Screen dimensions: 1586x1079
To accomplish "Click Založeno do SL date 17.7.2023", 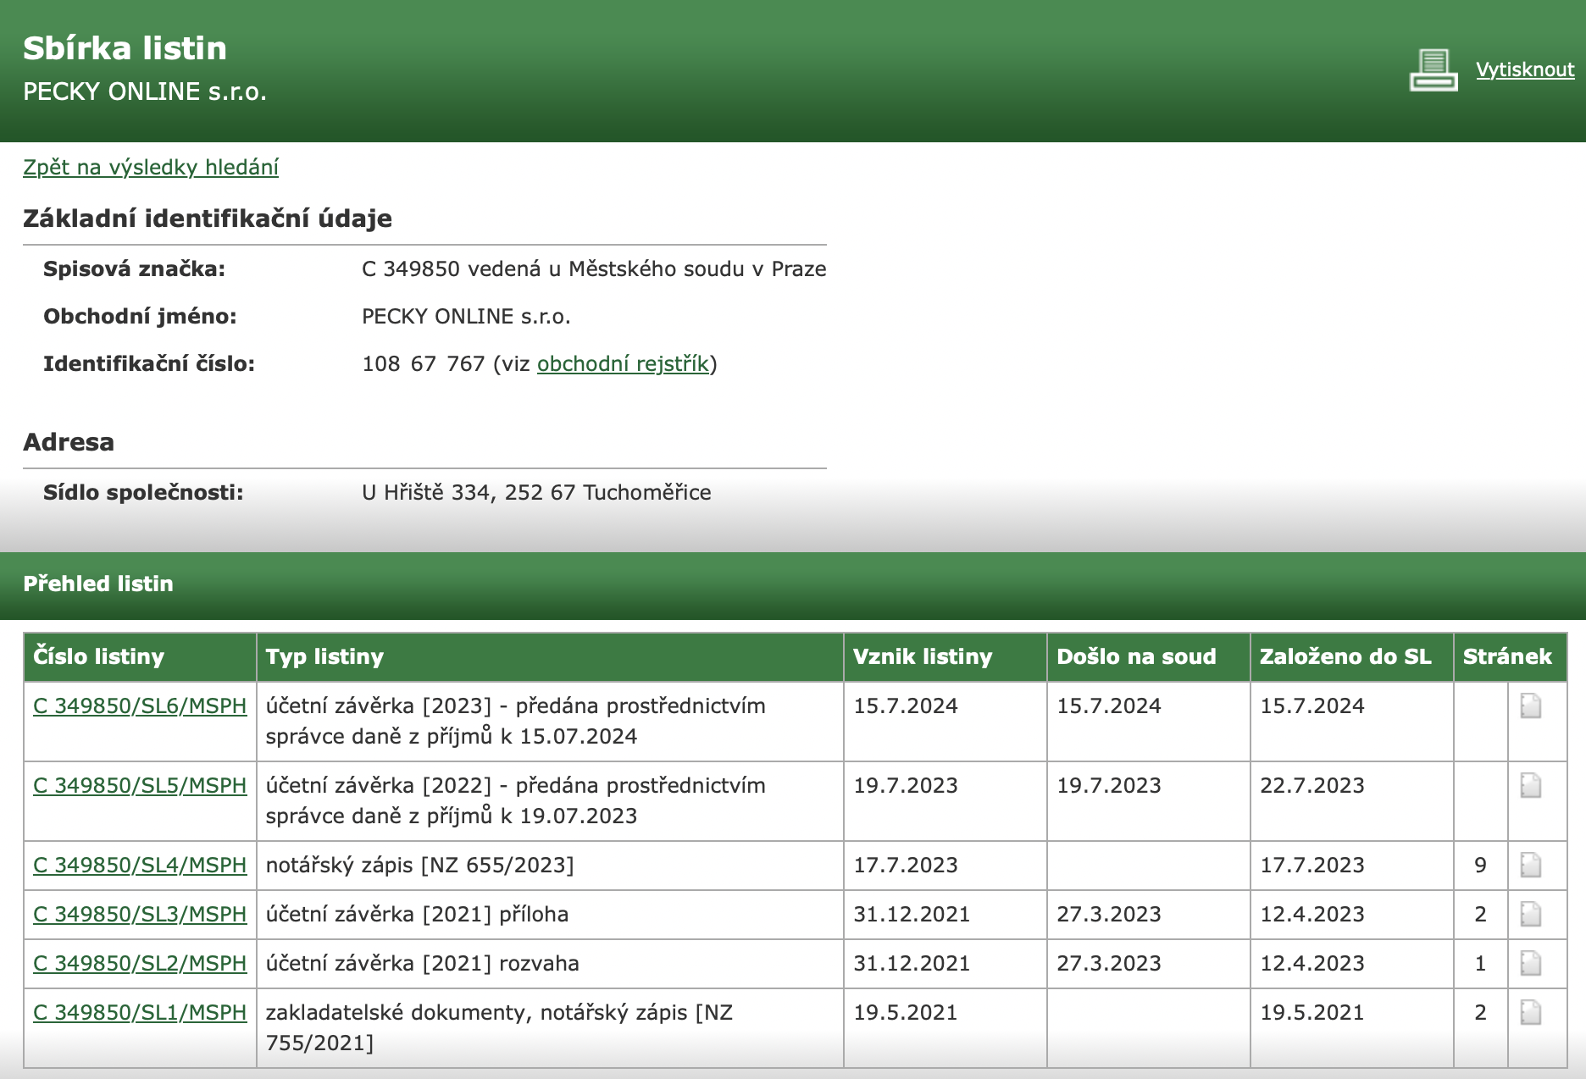I will point(1312,865).
